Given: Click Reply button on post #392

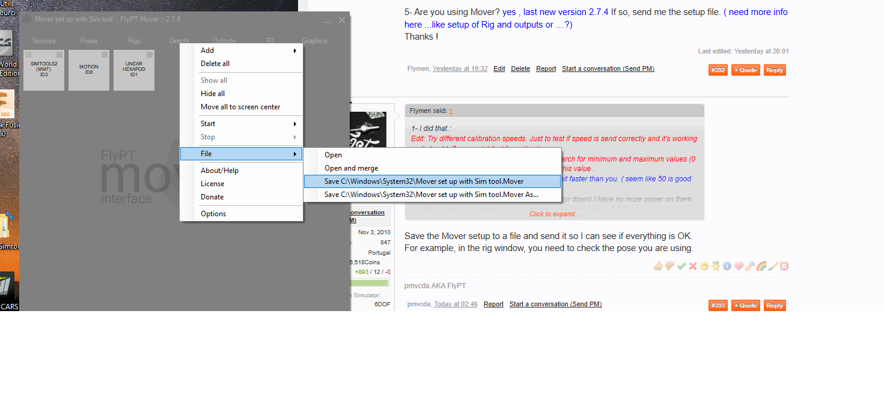Looking at the screenshot, I should click(x=775, y=70).
